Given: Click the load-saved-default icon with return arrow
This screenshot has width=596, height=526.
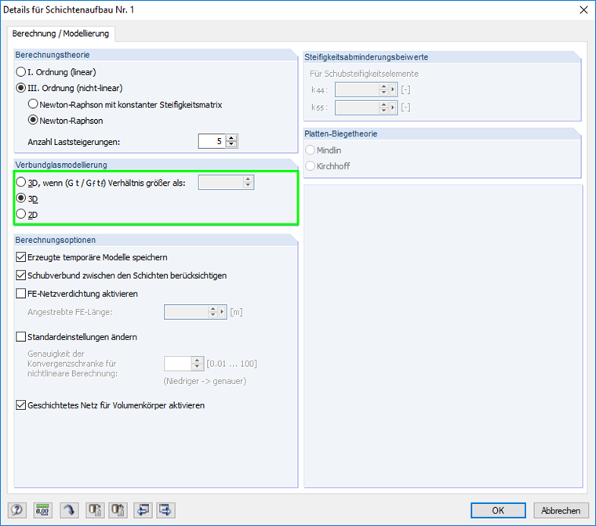Looking at the screenshot, I should click(x=118, y=510).
